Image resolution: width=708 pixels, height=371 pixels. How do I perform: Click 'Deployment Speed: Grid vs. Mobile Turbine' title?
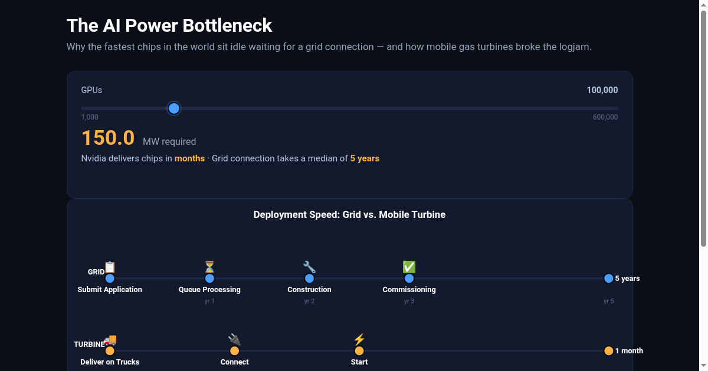349,215
